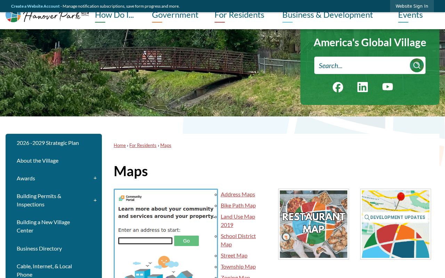This screenshot has width=445, height=278.
Task: Open the Business & Development menu
Action: tap(327, 15)
